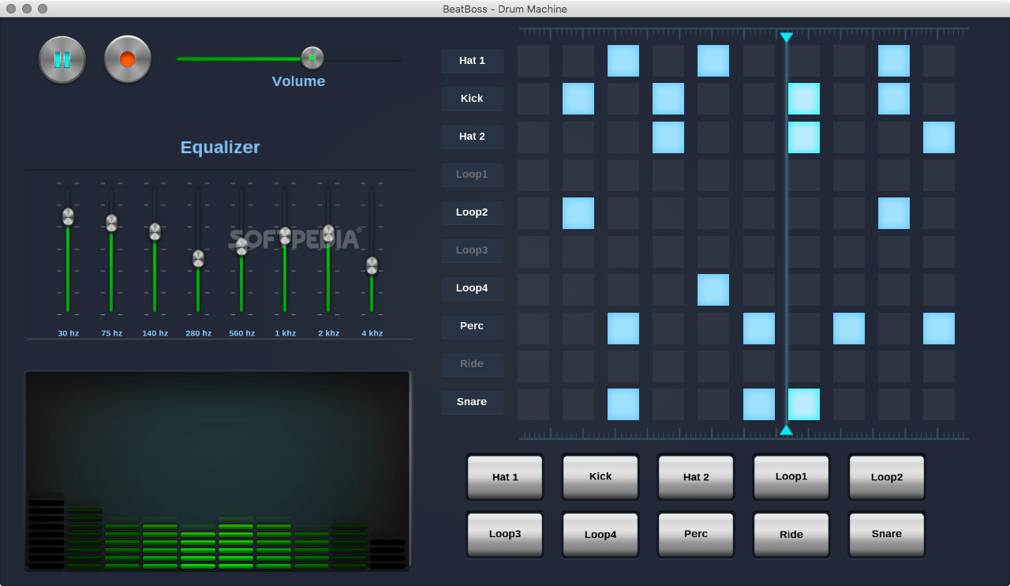Select the Snare track label
1010x586 pixels.
tap(472, 402)
